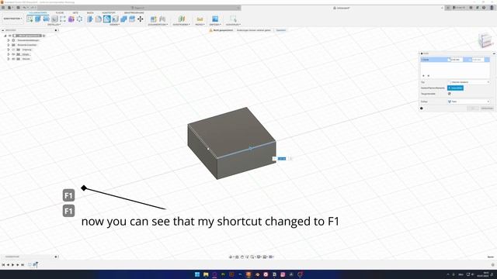497x279 pixels.
Task: Click the Measure ruler icon
Action: tap(200, 19)
